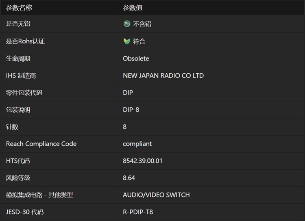Select the DIP-8 package description
The height and width of the screenshot is (221, 305).
coord(131,109)
